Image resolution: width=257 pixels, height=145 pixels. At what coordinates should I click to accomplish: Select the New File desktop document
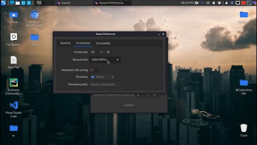tap(13, 62)
